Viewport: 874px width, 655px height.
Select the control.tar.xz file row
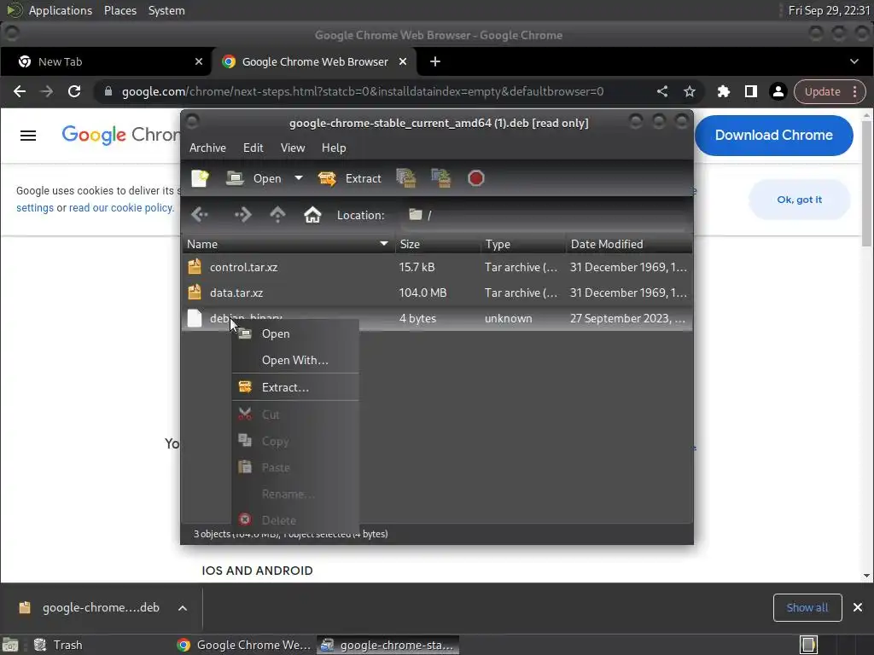point(437,267)
